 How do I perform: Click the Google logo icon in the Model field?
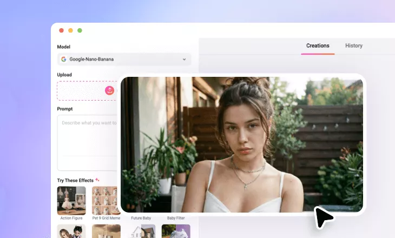pyautogui.click(x=64, y=59)
